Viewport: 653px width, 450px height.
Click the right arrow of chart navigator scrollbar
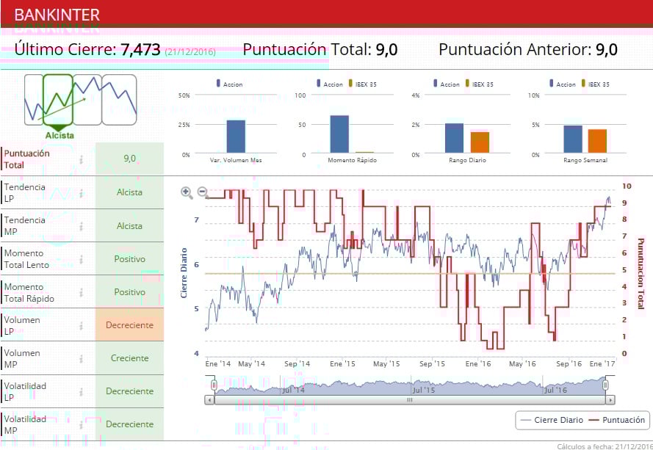click(610, 400)
